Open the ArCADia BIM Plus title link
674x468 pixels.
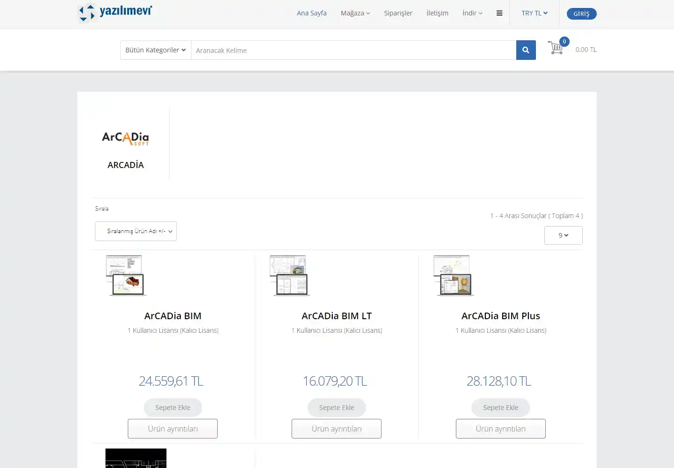(x=501, y=316)
